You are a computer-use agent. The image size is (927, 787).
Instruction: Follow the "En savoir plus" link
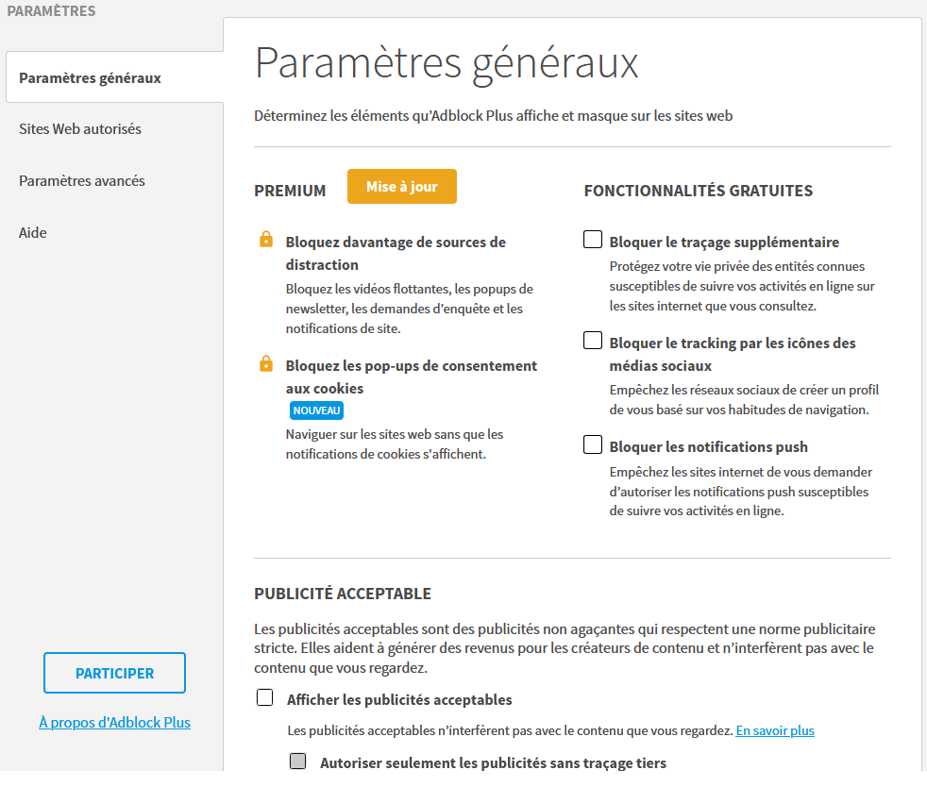(775, 730)
